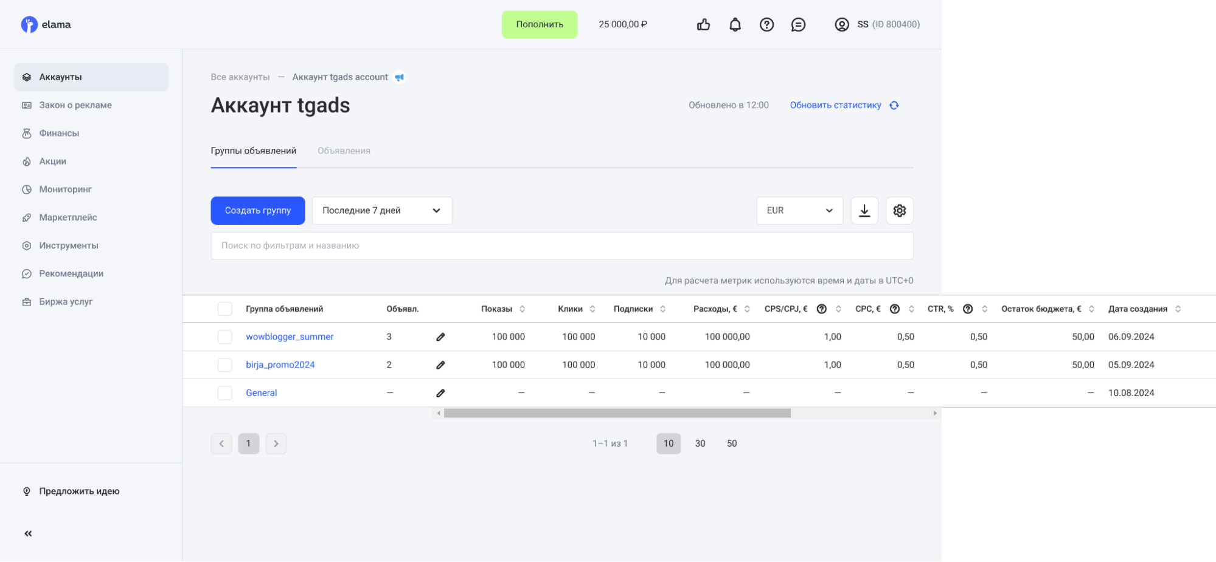The width and height of the screenshot is (1216, 562).
Task: Open Аккаунты in sidebar
Action: click(91, 77)
